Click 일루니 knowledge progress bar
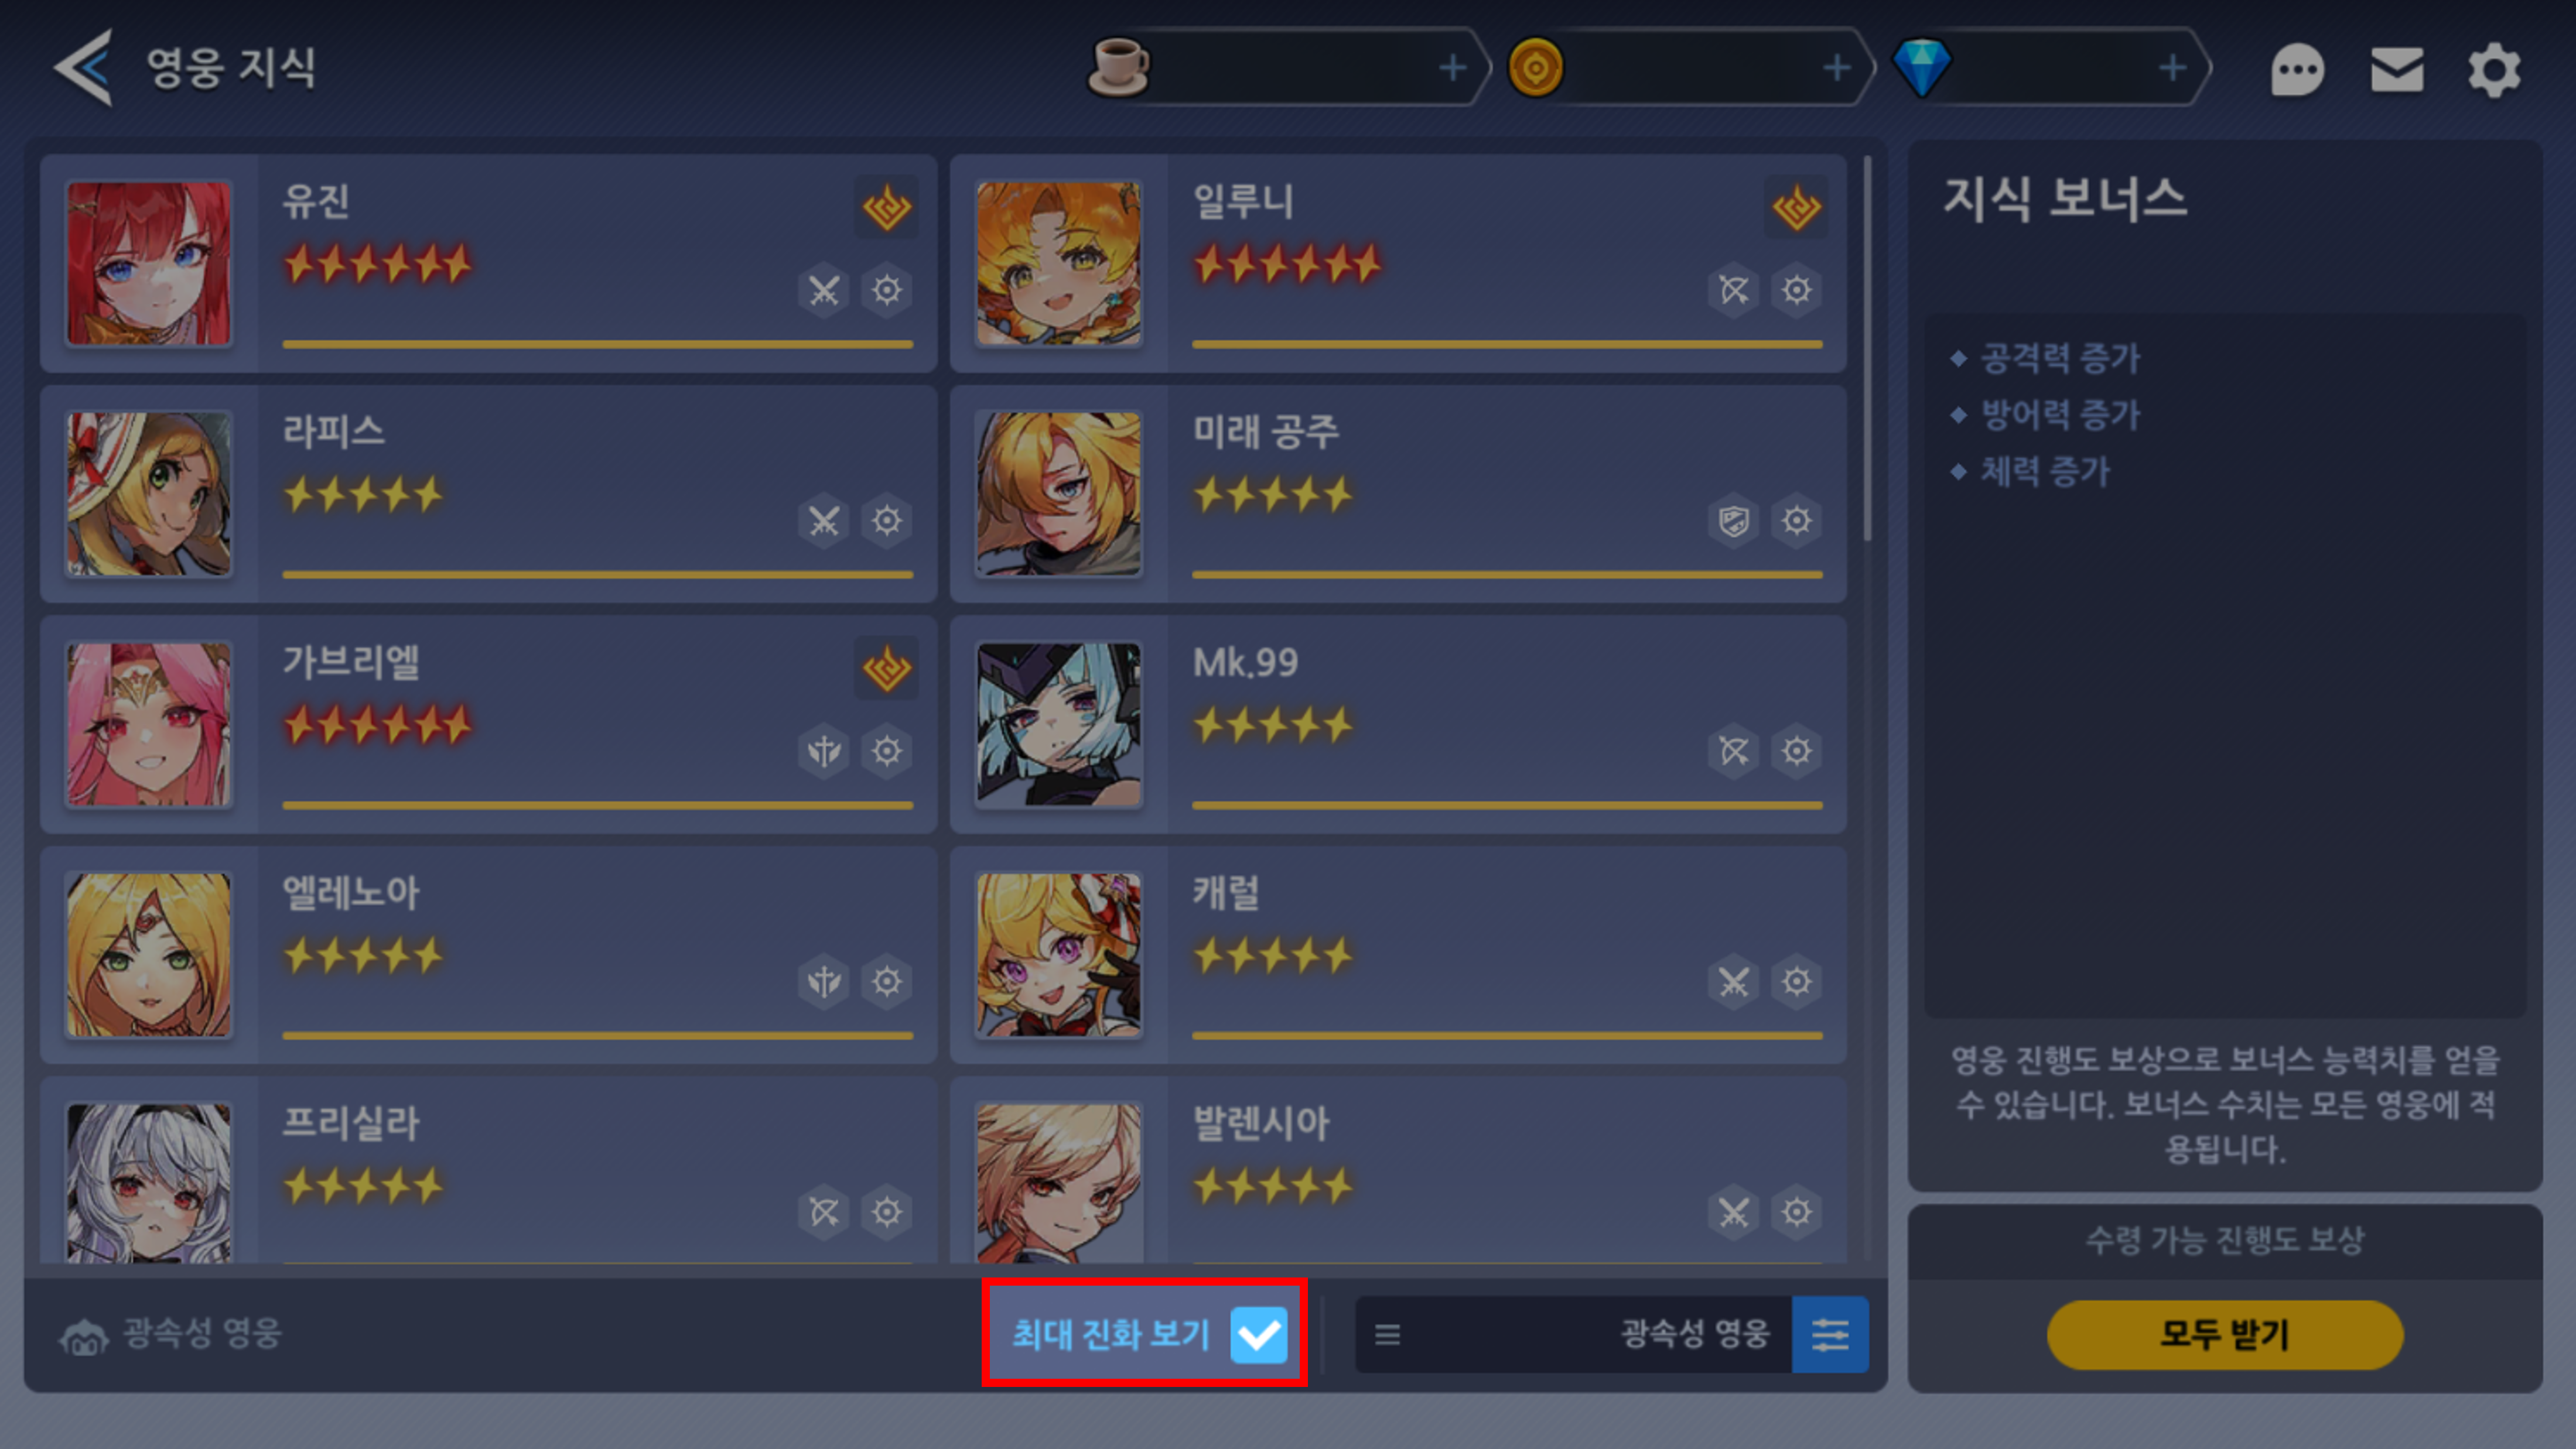 pos(1507,345)
